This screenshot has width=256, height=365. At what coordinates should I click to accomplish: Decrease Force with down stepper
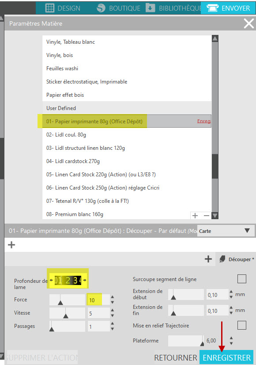tap(112, 302)
